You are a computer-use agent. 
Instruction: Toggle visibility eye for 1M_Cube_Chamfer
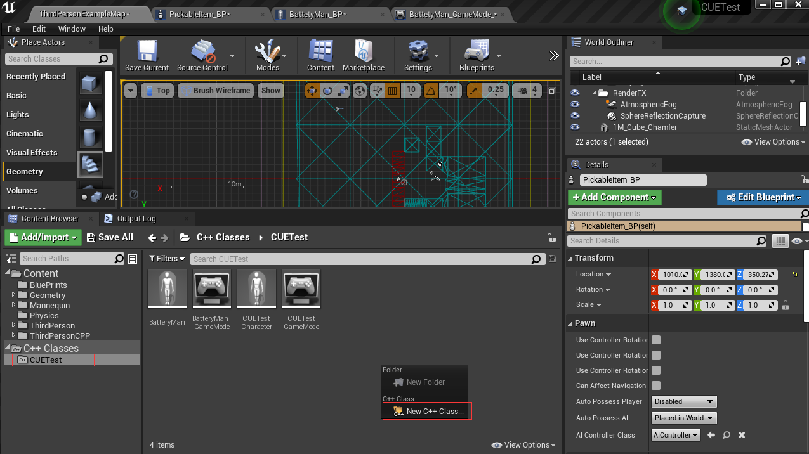[575, 127]
